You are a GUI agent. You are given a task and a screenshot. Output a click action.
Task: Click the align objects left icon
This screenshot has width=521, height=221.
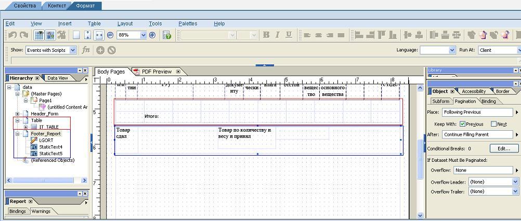[359, 35]
